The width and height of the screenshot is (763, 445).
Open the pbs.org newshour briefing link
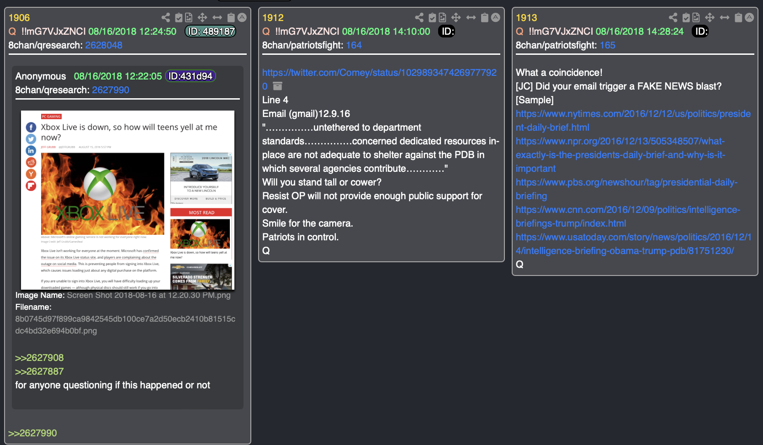click(626, 189)
